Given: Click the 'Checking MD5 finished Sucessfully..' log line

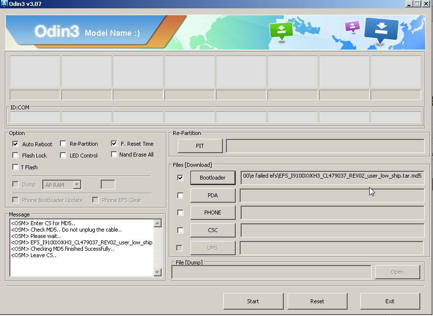Looking at the screenshot, I should click(x=63, y=249).
